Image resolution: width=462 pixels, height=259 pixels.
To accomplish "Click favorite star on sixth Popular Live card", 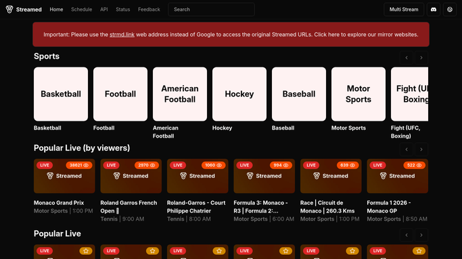I will pos(419,251).
